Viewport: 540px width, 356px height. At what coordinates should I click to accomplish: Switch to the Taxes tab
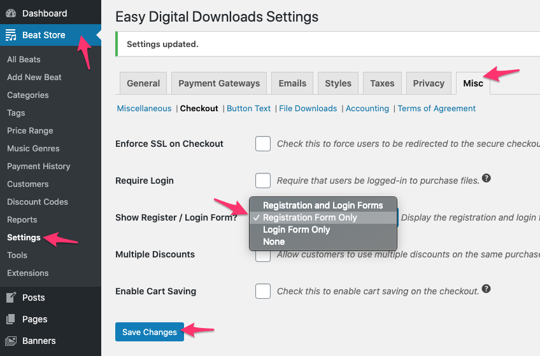[x=382, y=83]
